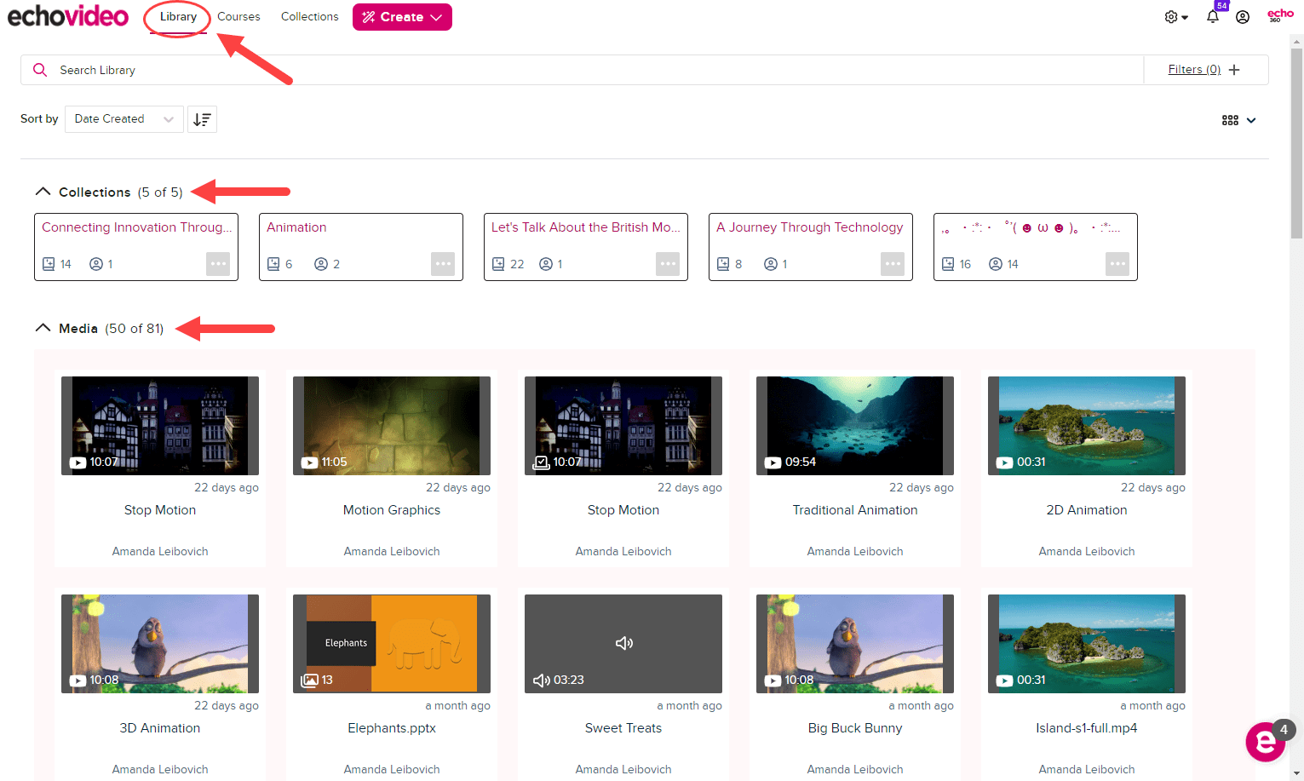Click the 2D Animation title text
The image size is (1304, 781).
(1087, 510)
